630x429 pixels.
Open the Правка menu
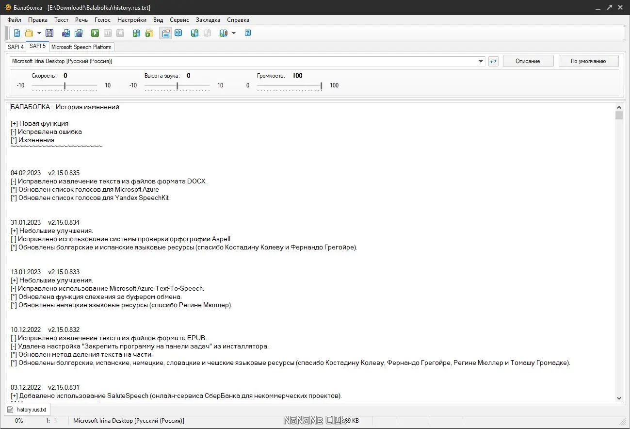[x=38, y=20]
